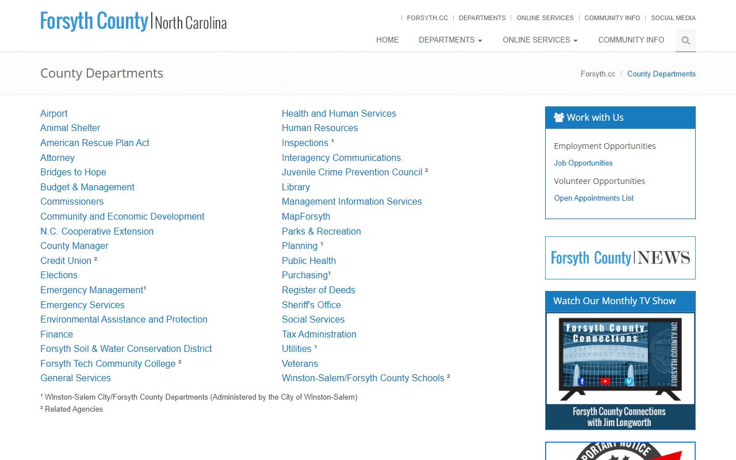The width and height of the screenshot is (736, 460).
Task: Select ONLINE SERVICES in the top utility bar
Action: (545, 18)
